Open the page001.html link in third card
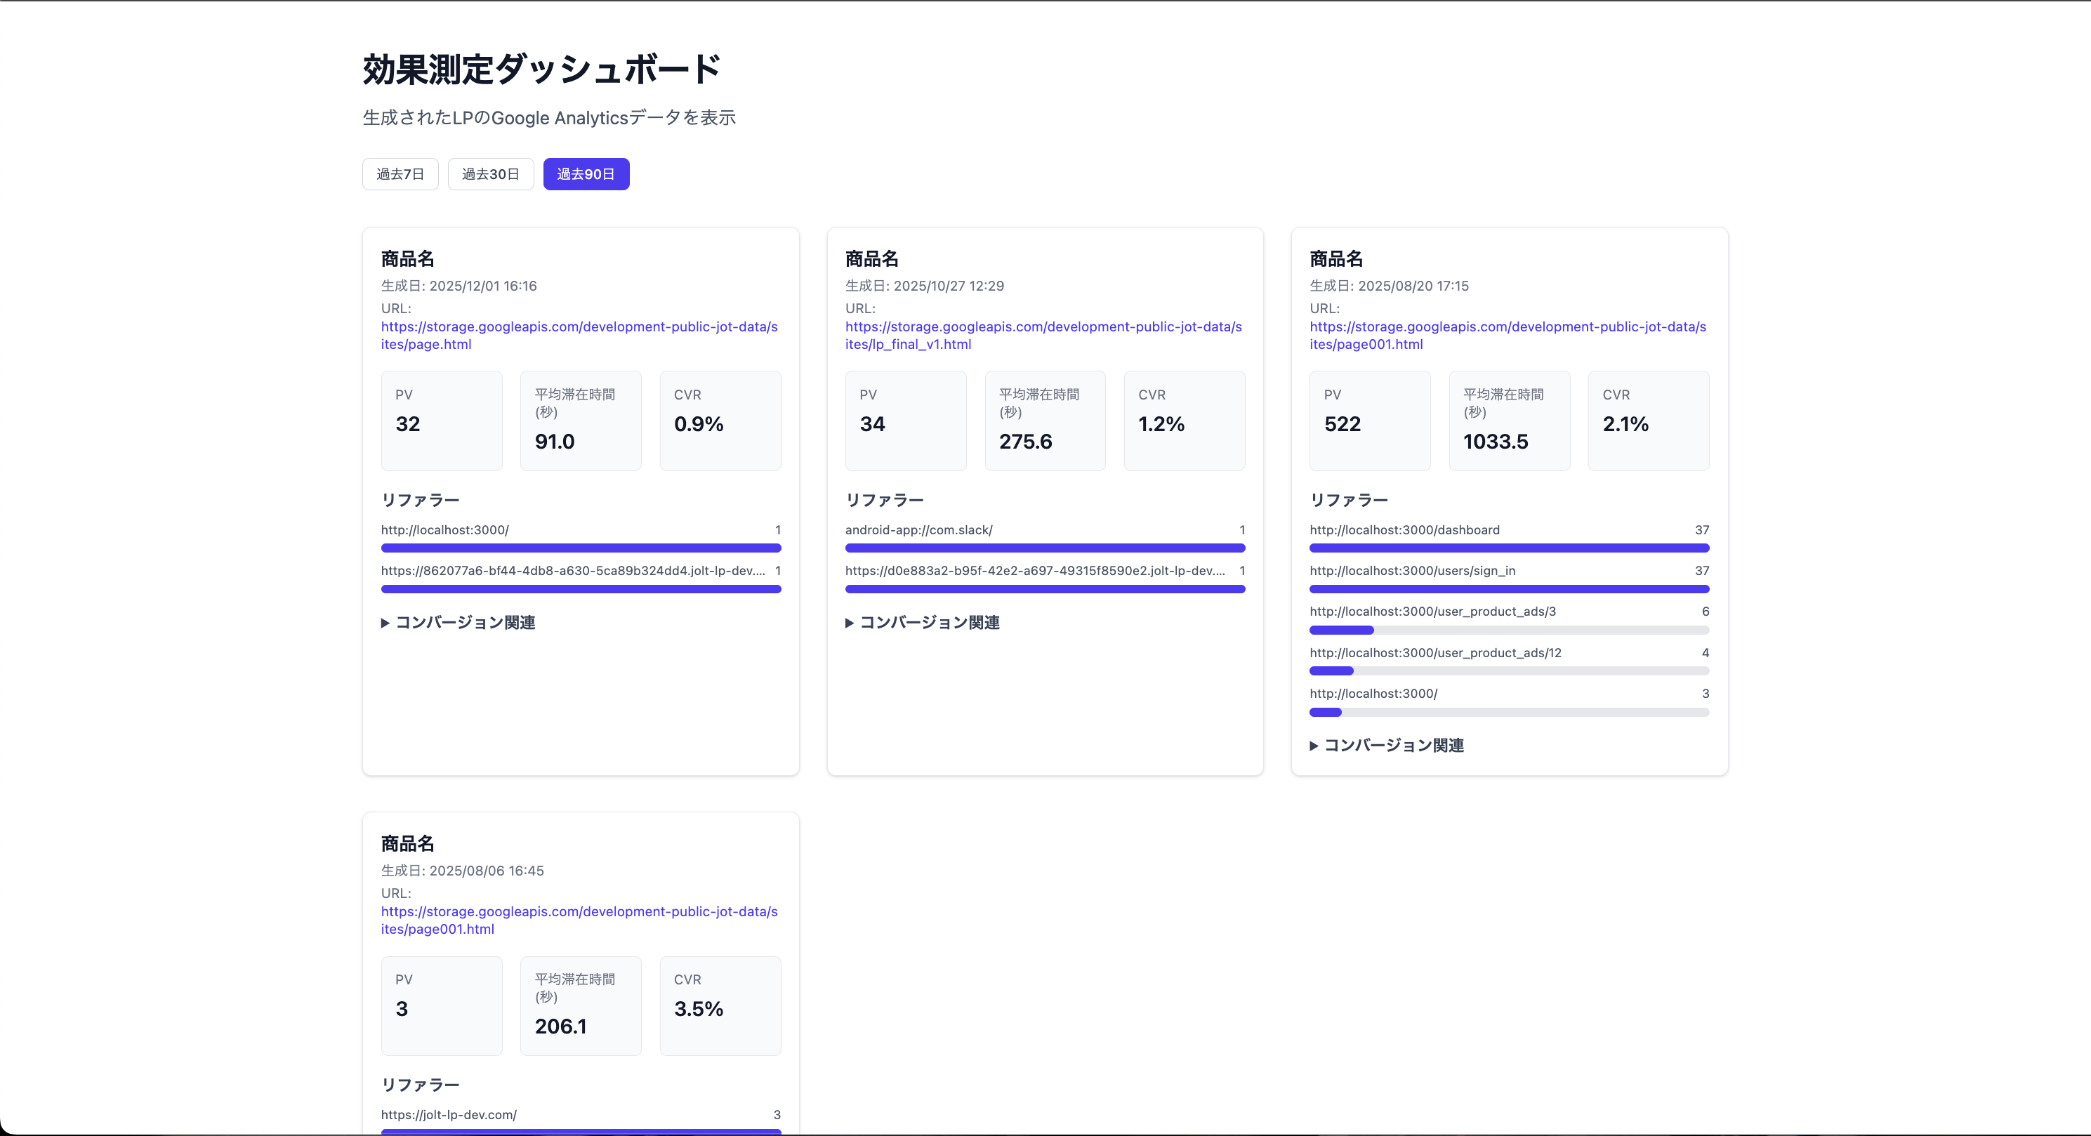 point(1508,335)
